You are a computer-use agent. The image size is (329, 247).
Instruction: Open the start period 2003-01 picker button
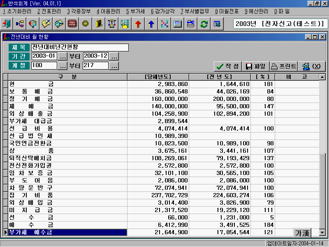(x=63, y=56)
